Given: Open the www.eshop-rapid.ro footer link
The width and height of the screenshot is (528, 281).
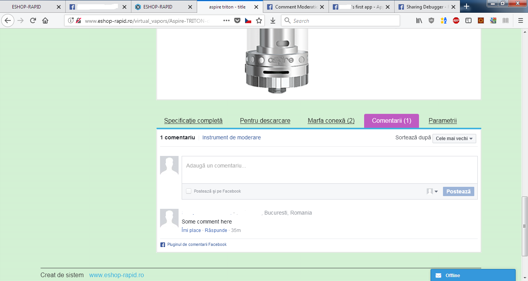Looking at the screenshot, I should [x=116, y=275].
